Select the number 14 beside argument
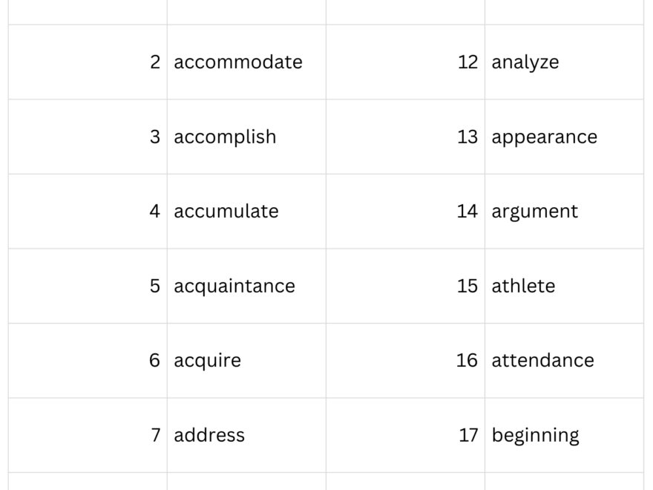Viewport: 653px width, 490px height. pyautogui.click(x=467, y=212)
